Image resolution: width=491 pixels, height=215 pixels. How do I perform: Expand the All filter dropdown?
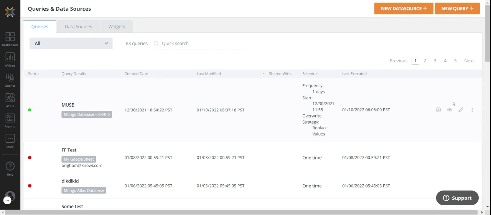71,43
